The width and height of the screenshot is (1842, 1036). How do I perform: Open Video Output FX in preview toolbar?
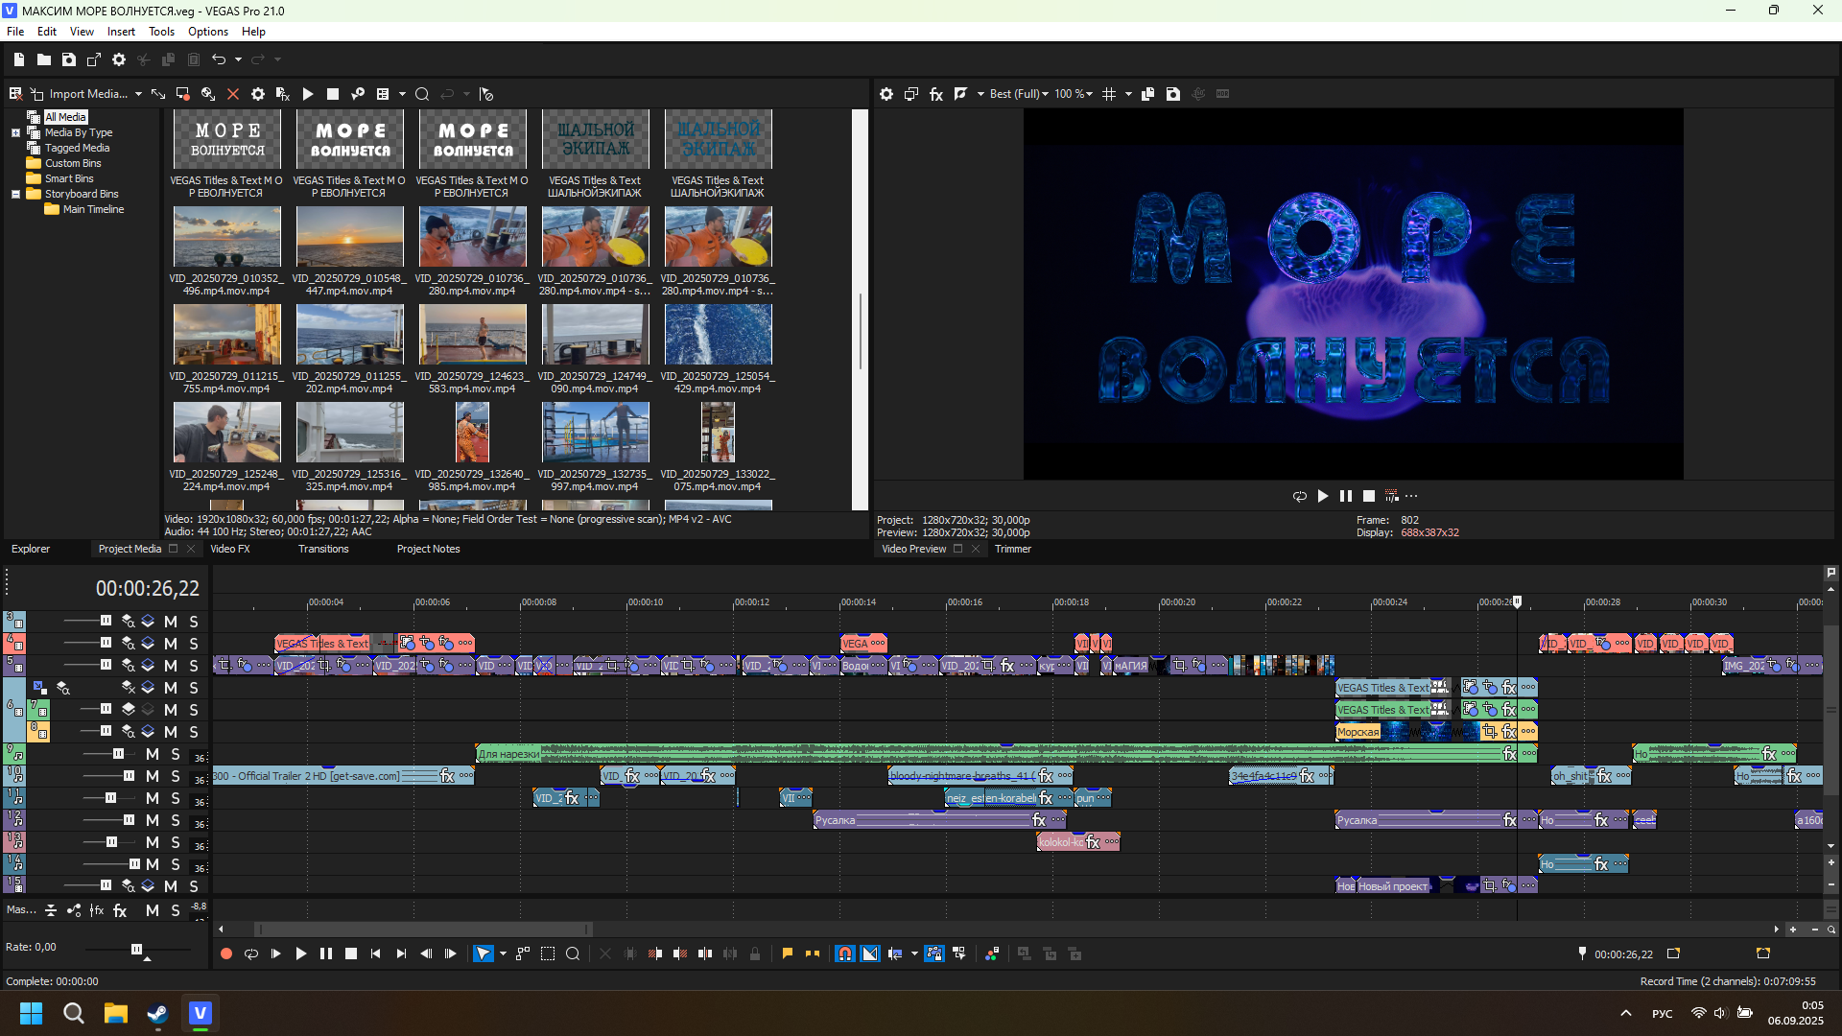click(x=936, y=94)
